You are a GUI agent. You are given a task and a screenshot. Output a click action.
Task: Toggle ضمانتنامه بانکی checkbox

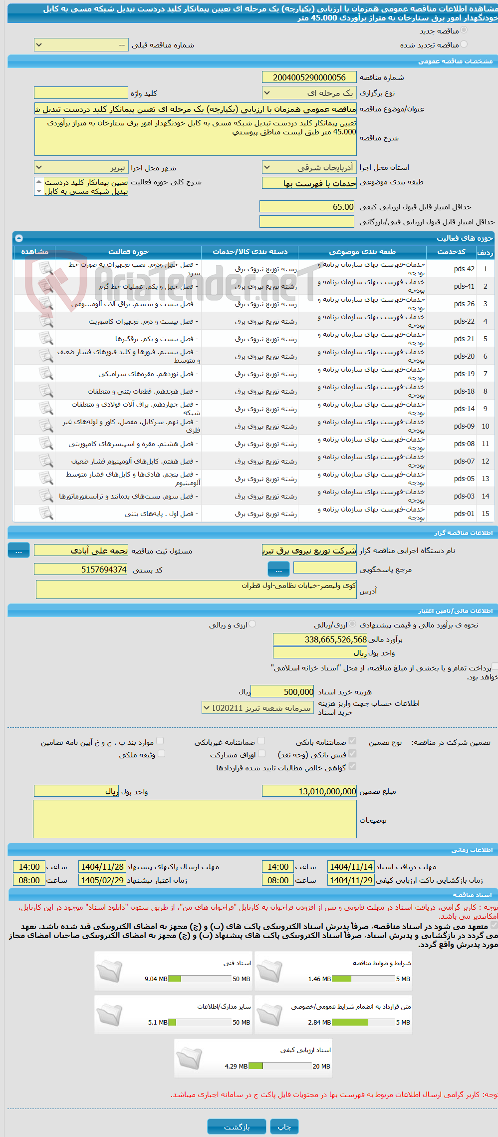point(353,741)
